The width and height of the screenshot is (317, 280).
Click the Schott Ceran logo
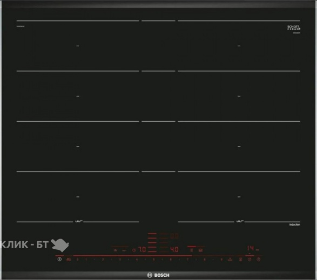pos(294,28)
